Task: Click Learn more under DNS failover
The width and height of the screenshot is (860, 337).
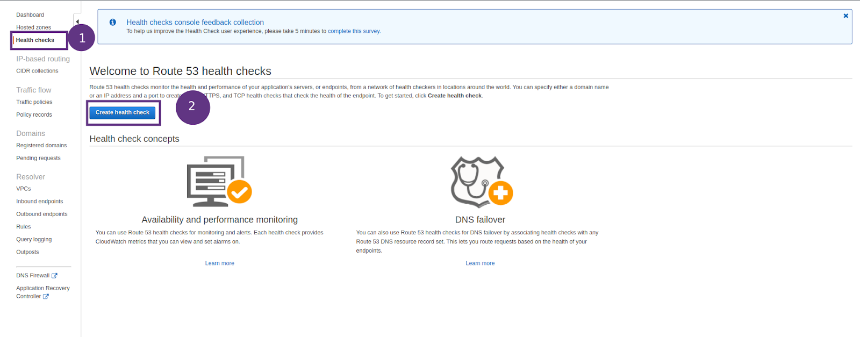Action: [480, 263]
